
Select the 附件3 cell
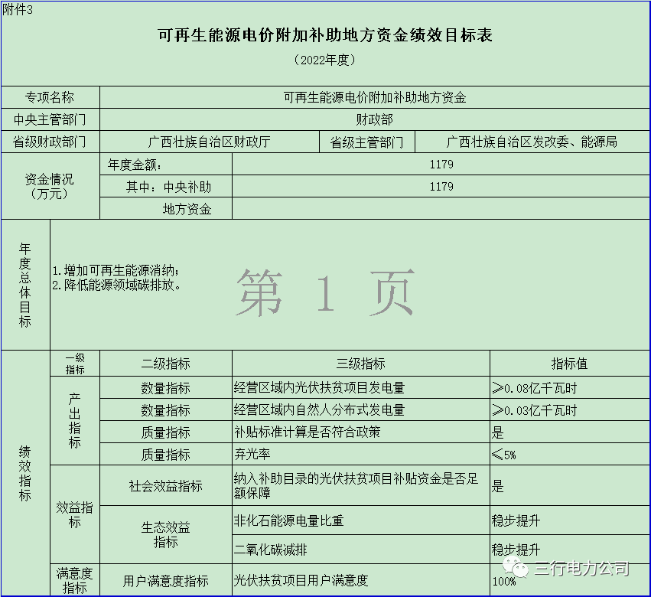(x=18, y=8)
